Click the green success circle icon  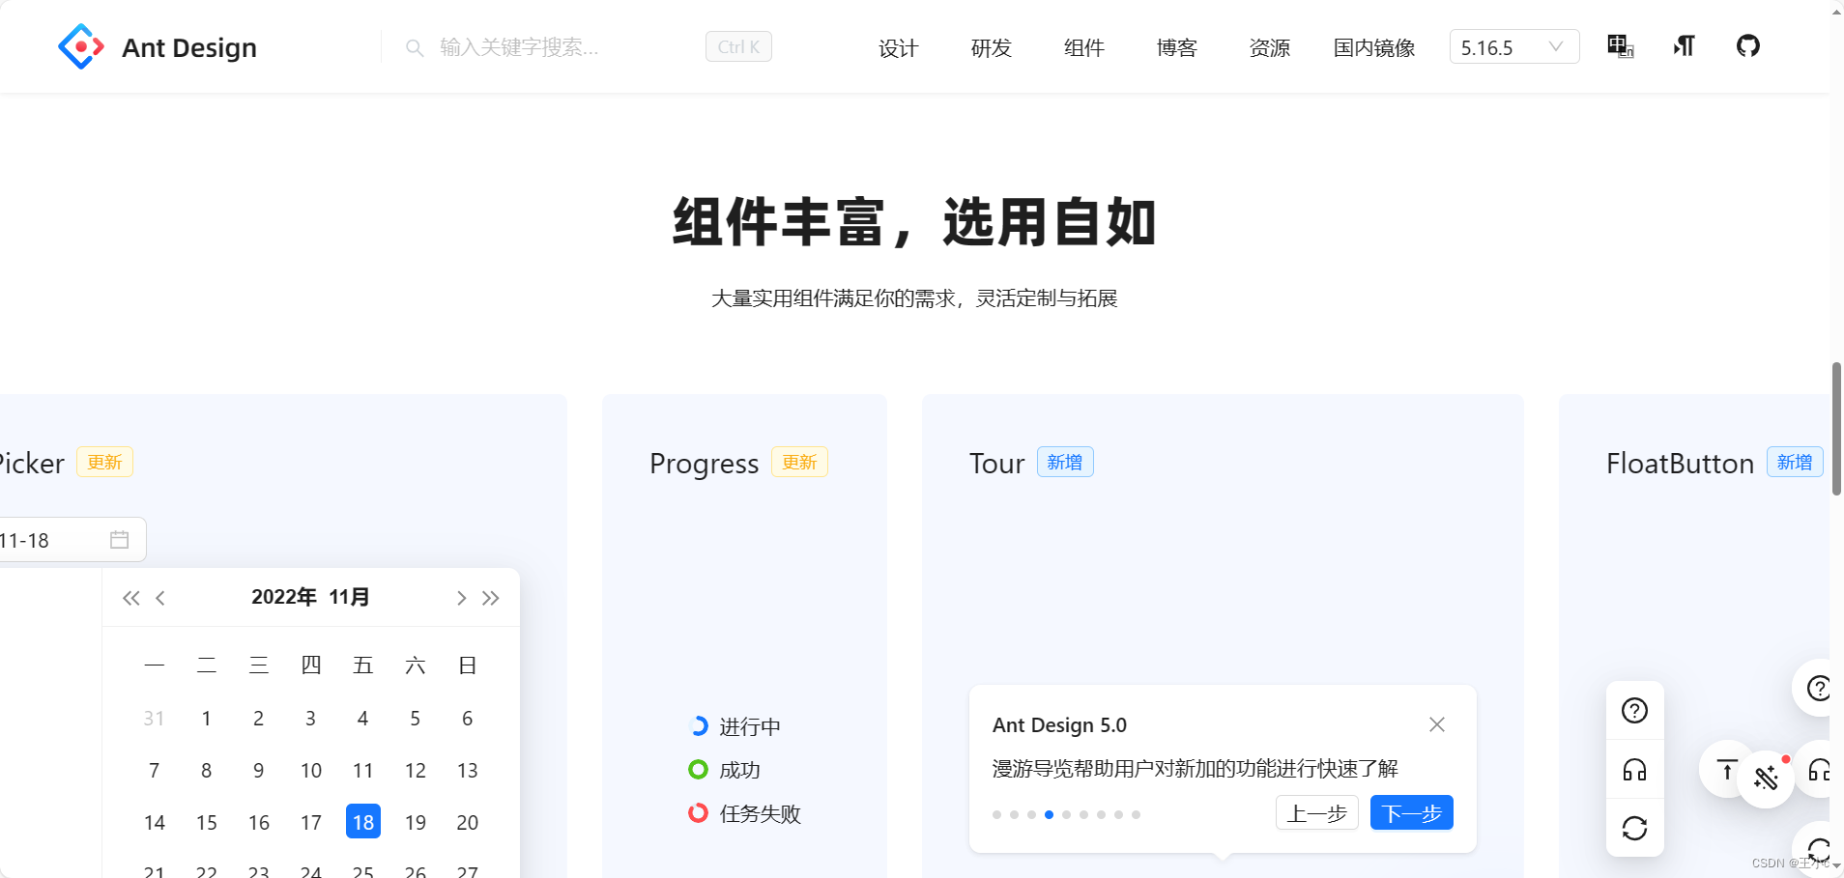pos(698,770)
